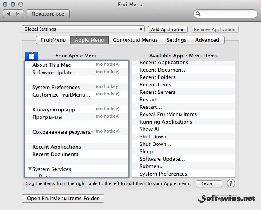The width and height of the screenshot is (261, 210).
Task: Switch to the FruitMenu tab
Action: [x=53, y=40]
